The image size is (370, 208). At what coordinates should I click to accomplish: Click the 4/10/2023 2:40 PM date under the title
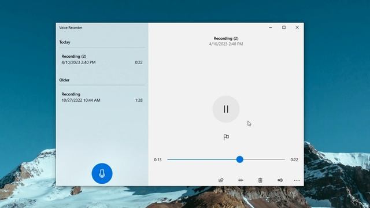tap(226, 44)
